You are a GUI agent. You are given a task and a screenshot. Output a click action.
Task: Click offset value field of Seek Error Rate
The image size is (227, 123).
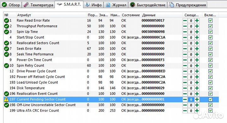(191, 49)
